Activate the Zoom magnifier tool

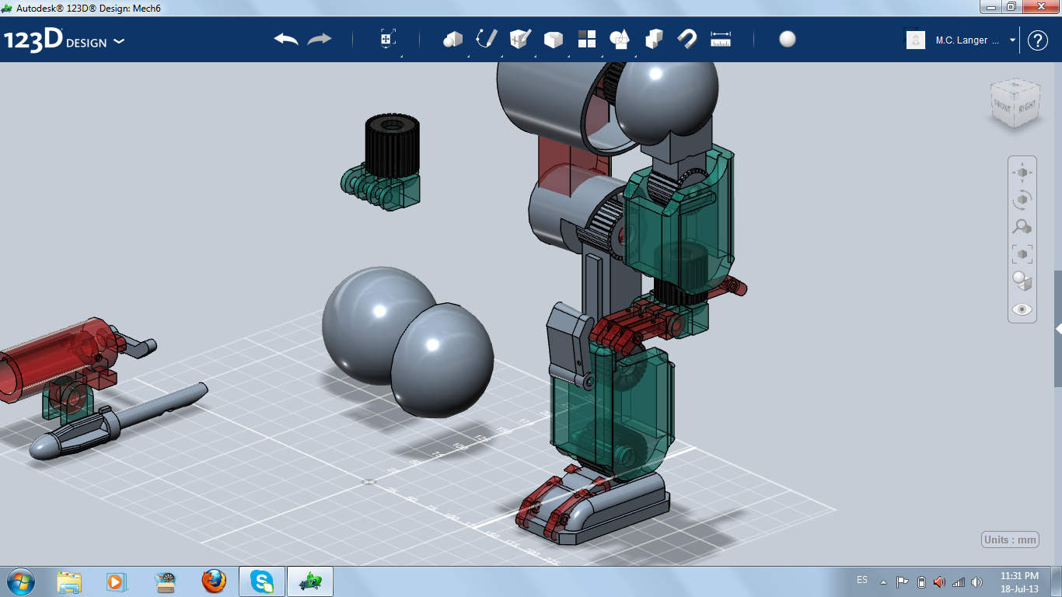coord(1022,227)
